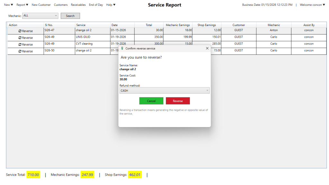Click the Search button

click(70, 16)
